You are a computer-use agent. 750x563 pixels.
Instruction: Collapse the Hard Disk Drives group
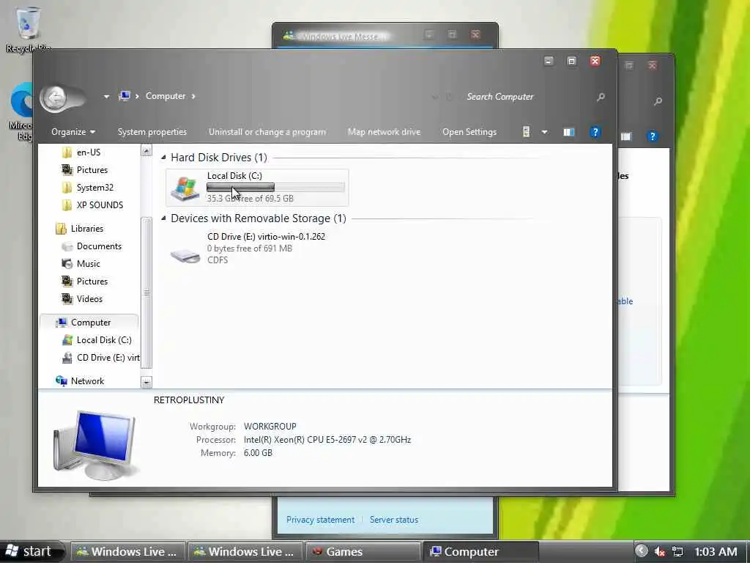163,157
